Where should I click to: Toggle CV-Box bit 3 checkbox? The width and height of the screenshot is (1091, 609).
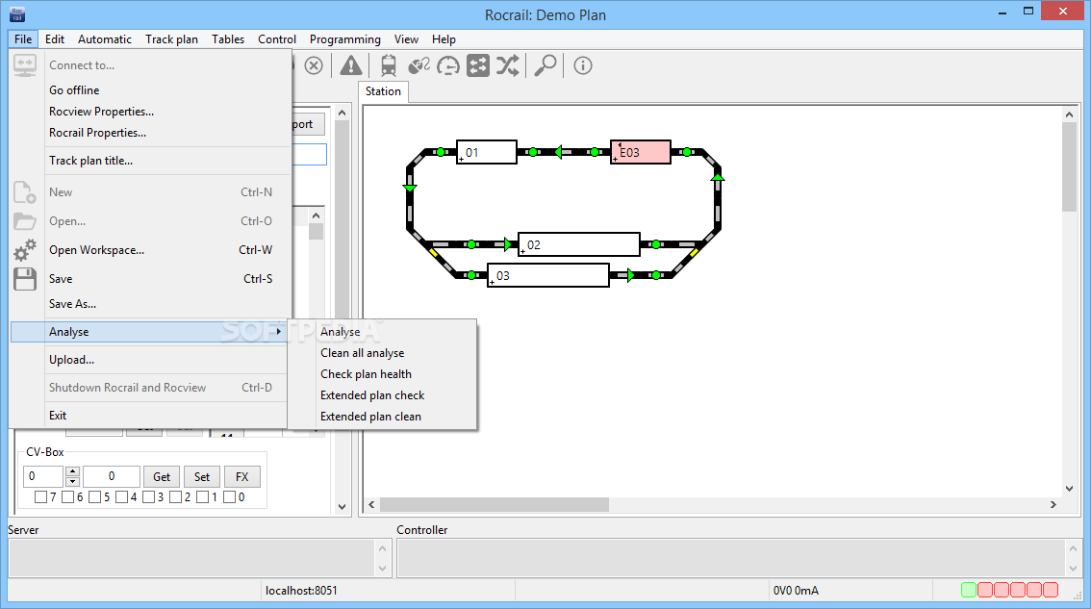pos(148,497)
